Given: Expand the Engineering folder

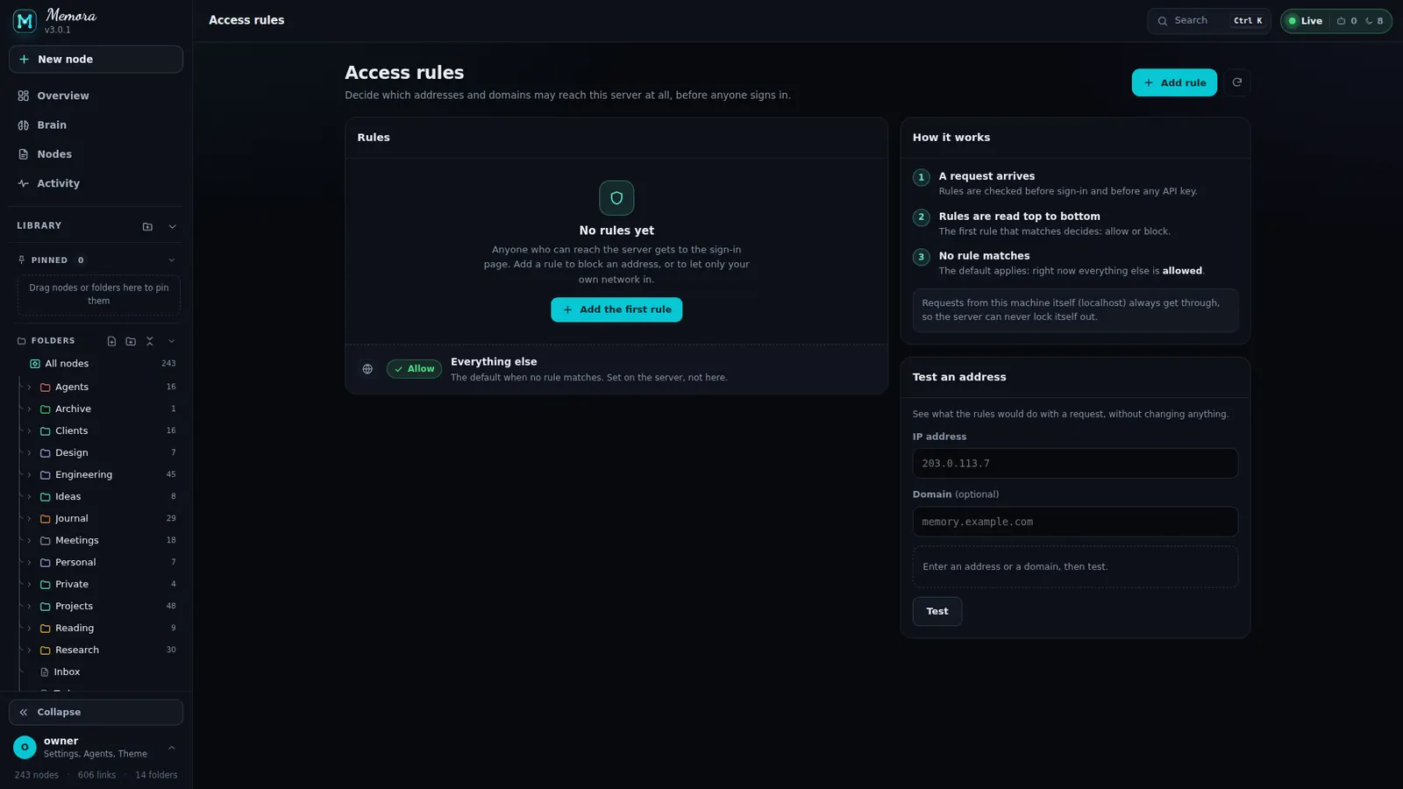Looking at the screenshot, I should pyautogui.click(x=29, y=474).
